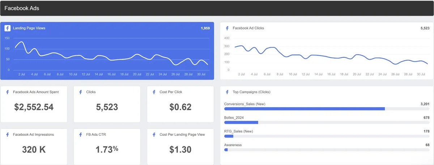
Task: Click the $2,552.54 amount spent value
Action: [34, 107]
